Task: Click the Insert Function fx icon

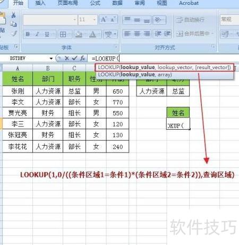Action: point(82,58)
